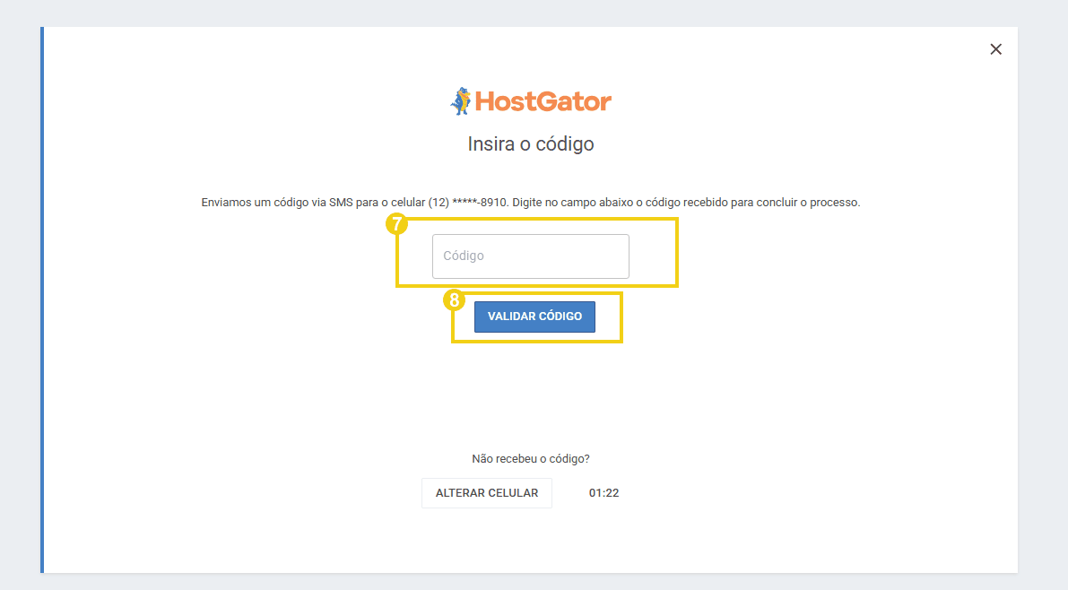
Task: Select the 01:22 countdown timer text
Action: coord(604,493)
